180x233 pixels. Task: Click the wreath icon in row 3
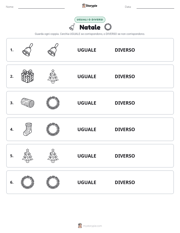tap(53, 103)
